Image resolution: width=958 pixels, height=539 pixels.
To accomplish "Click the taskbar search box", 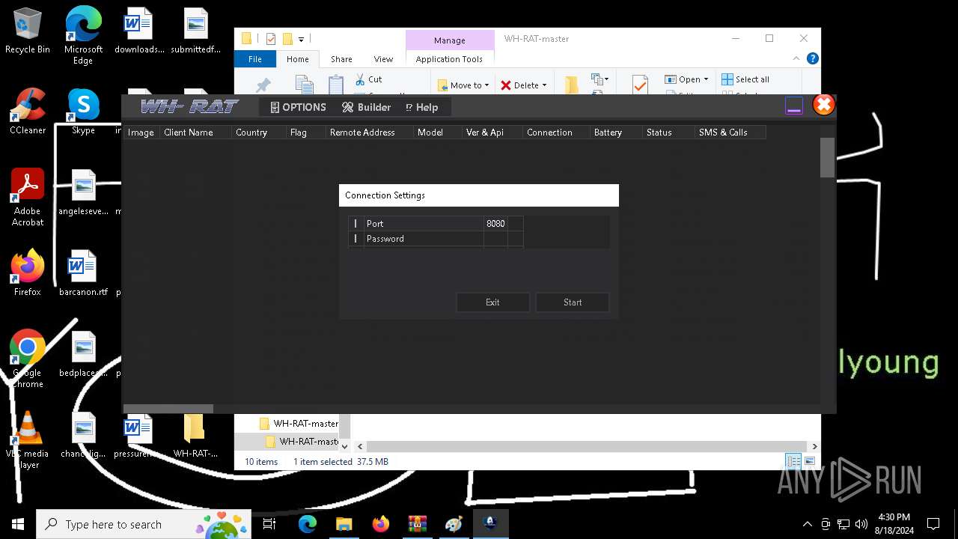I will pos(143,524).
